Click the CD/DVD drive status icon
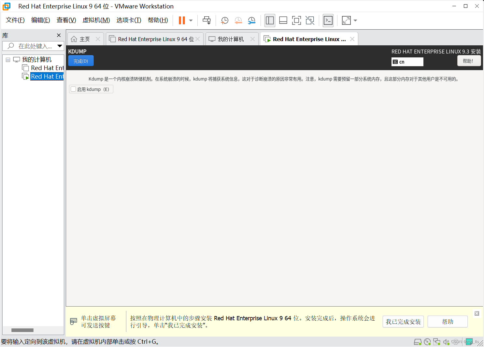 tap(427, 342)
